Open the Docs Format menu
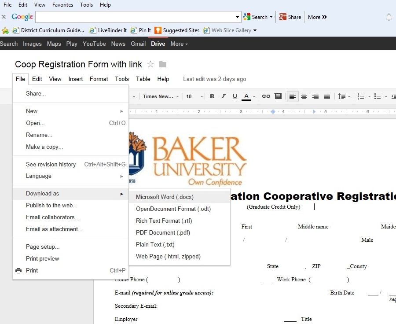This screenshot has width=396, height=324. [x=99, y=79]
